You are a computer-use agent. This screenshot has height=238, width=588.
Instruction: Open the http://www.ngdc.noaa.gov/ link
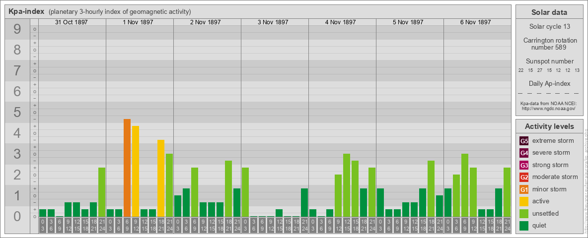[x=549, y=108]
